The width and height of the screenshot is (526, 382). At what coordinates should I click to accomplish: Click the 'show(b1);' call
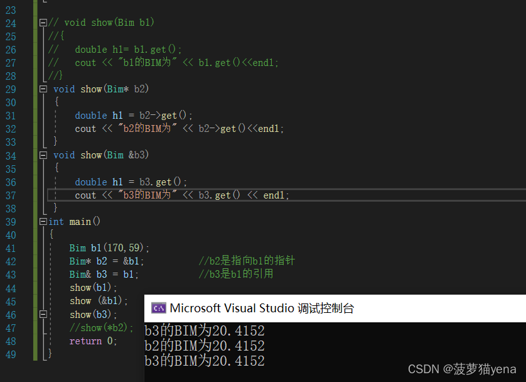click(94, 288)
